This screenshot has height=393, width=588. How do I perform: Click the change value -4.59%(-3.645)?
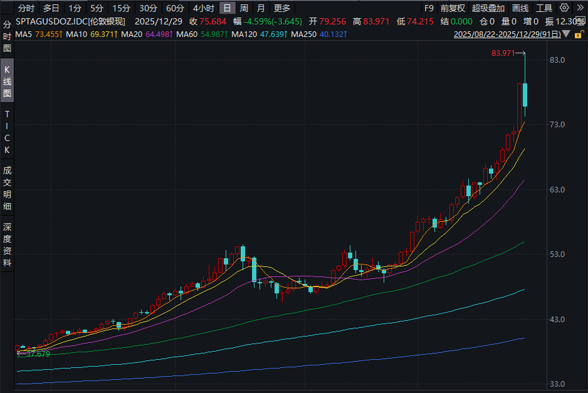tap(273, 21)
